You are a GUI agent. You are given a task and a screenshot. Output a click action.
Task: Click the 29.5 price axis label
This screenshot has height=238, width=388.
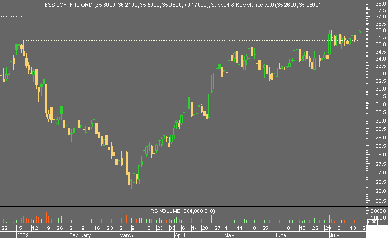click(x=380, y=129)
